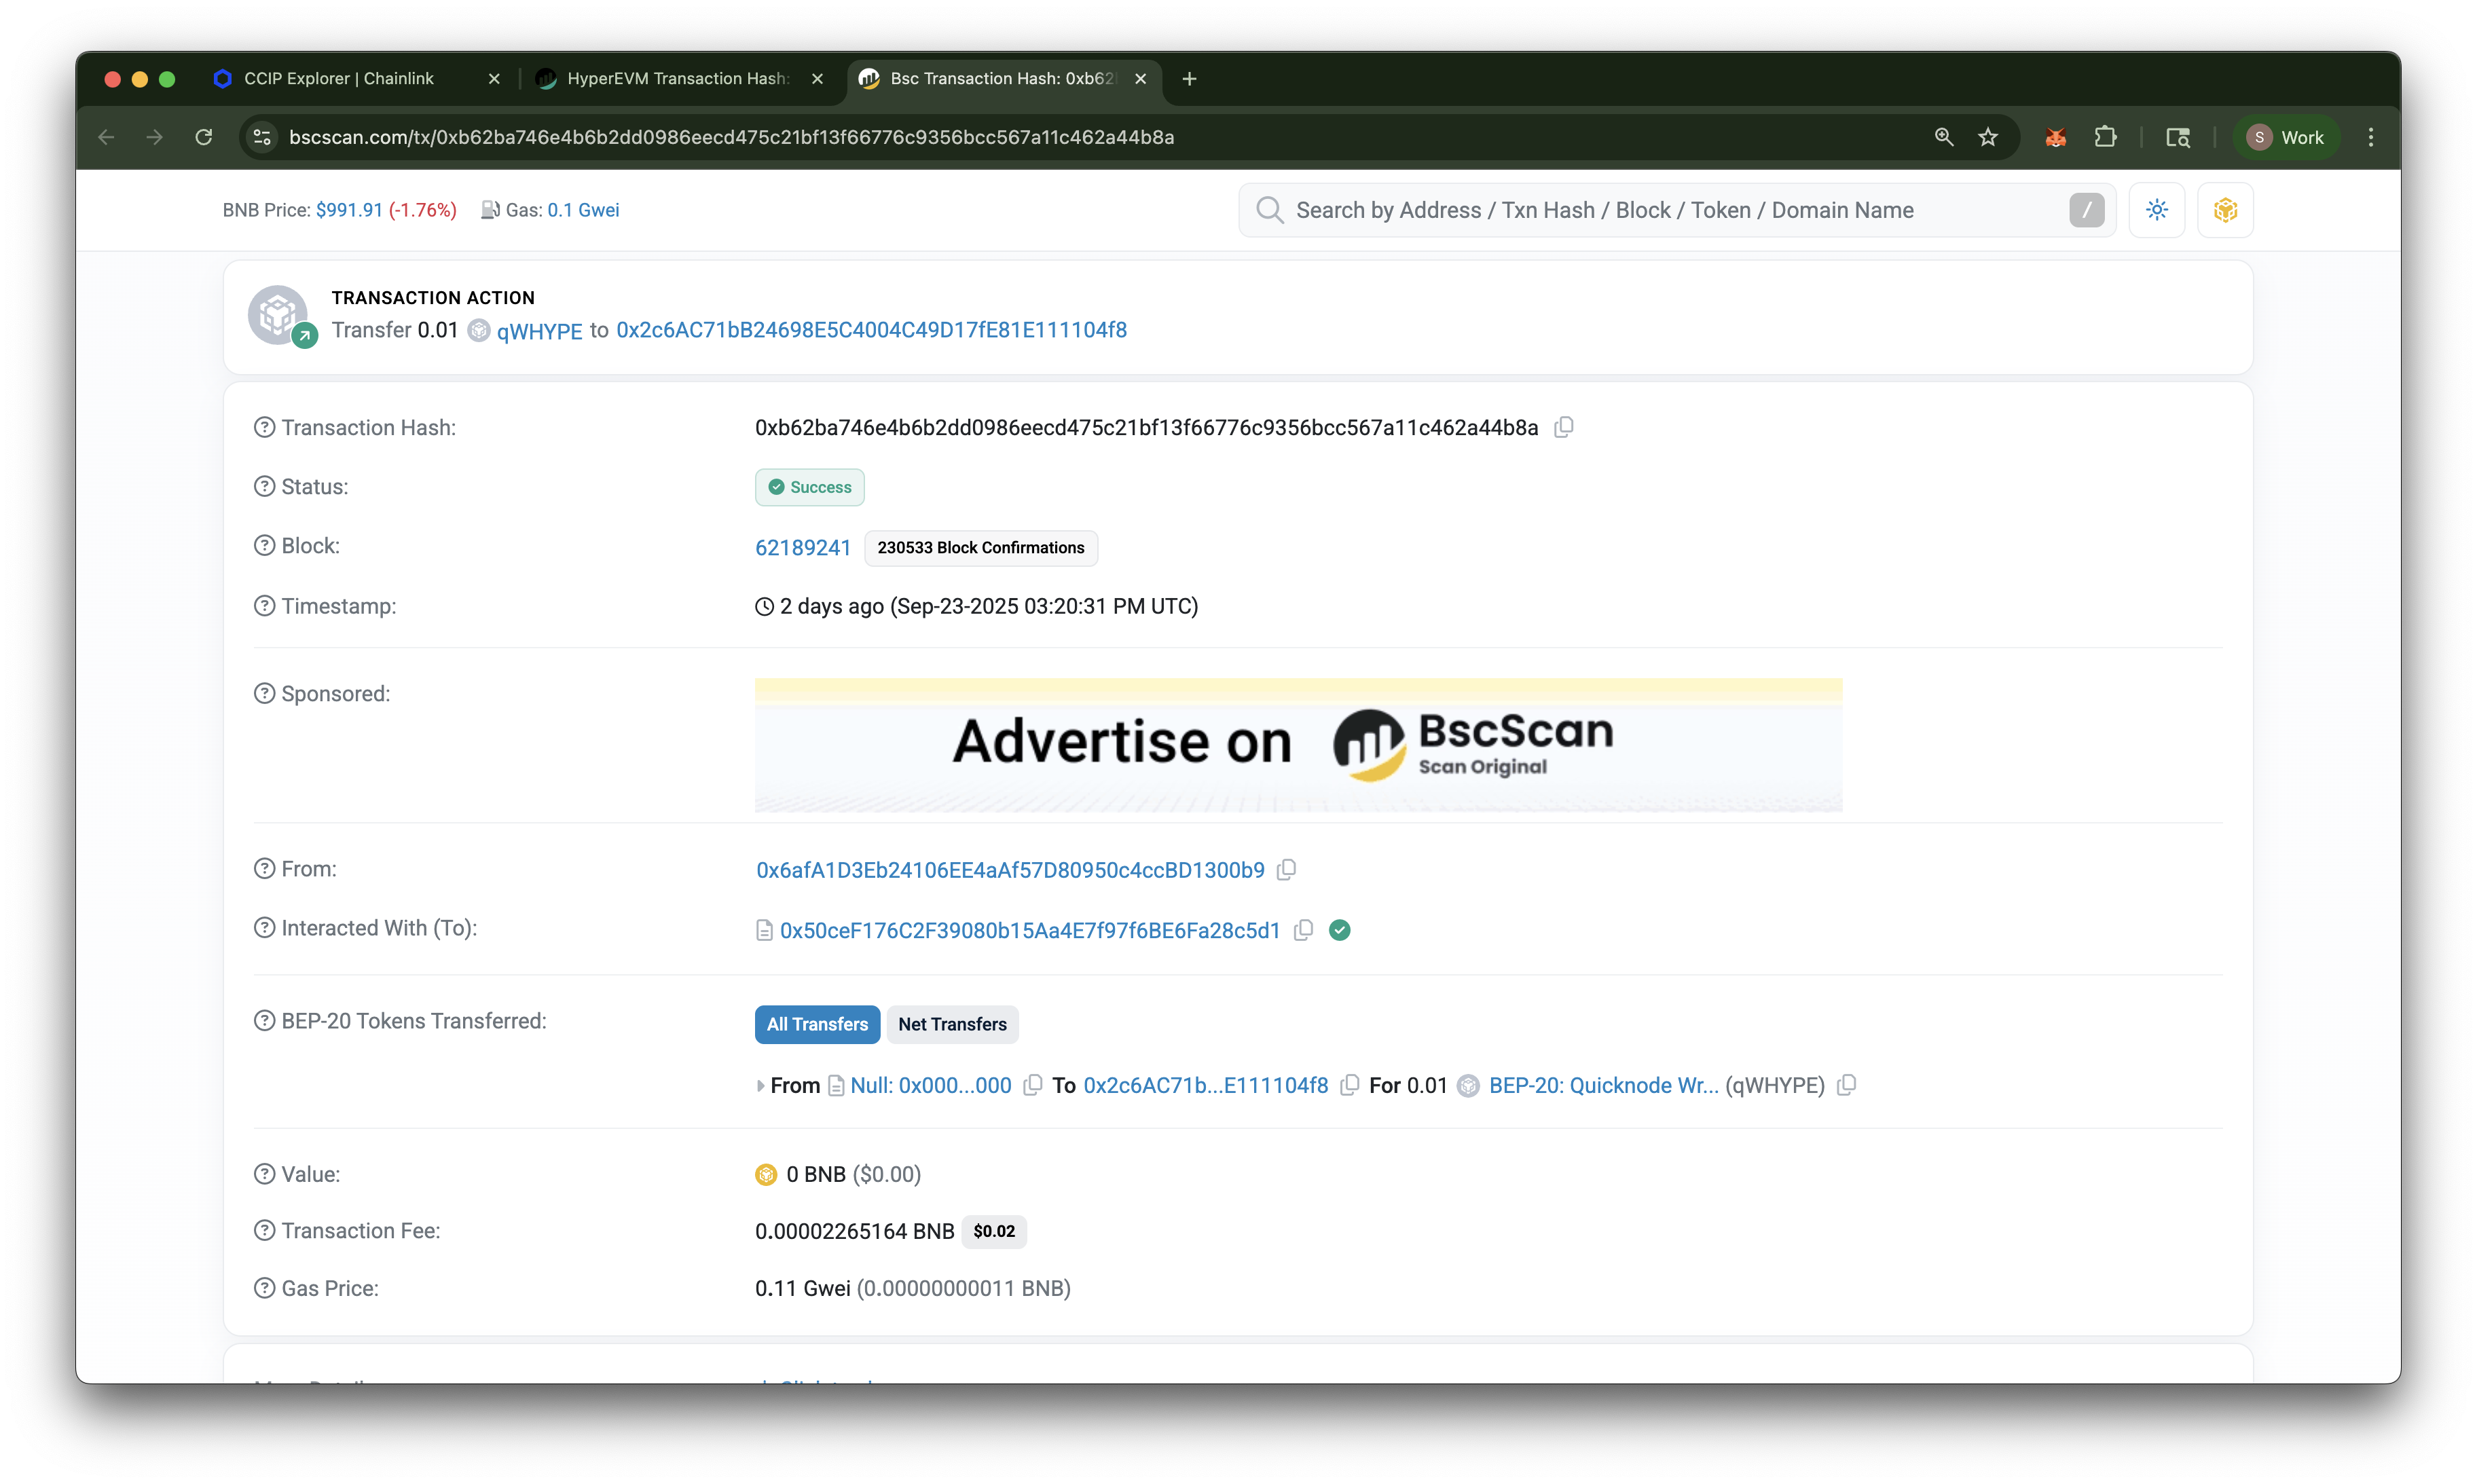Open the browser extensions puzzle icon
Viewport: 2477px width, 1484px height.
click(2105, 137)
